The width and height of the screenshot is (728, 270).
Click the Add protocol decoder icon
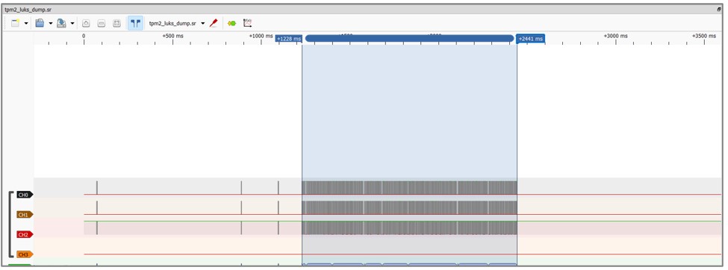(x=231, y=23)
